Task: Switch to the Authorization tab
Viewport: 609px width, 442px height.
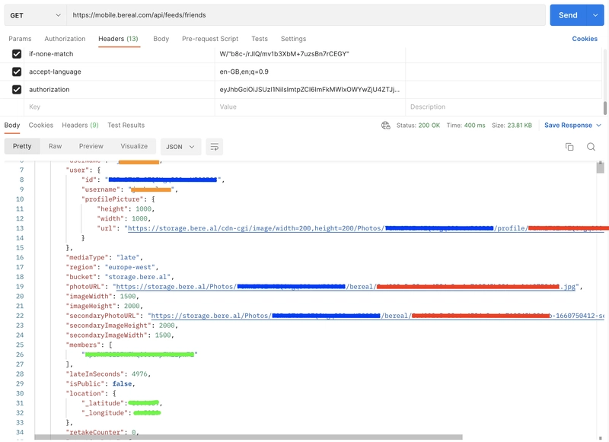Action: tap(65, 39)
